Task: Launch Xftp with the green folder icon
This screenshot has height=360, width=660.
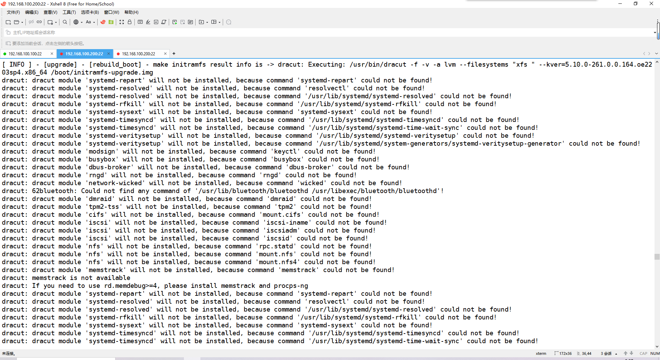Action: (111, 22)
